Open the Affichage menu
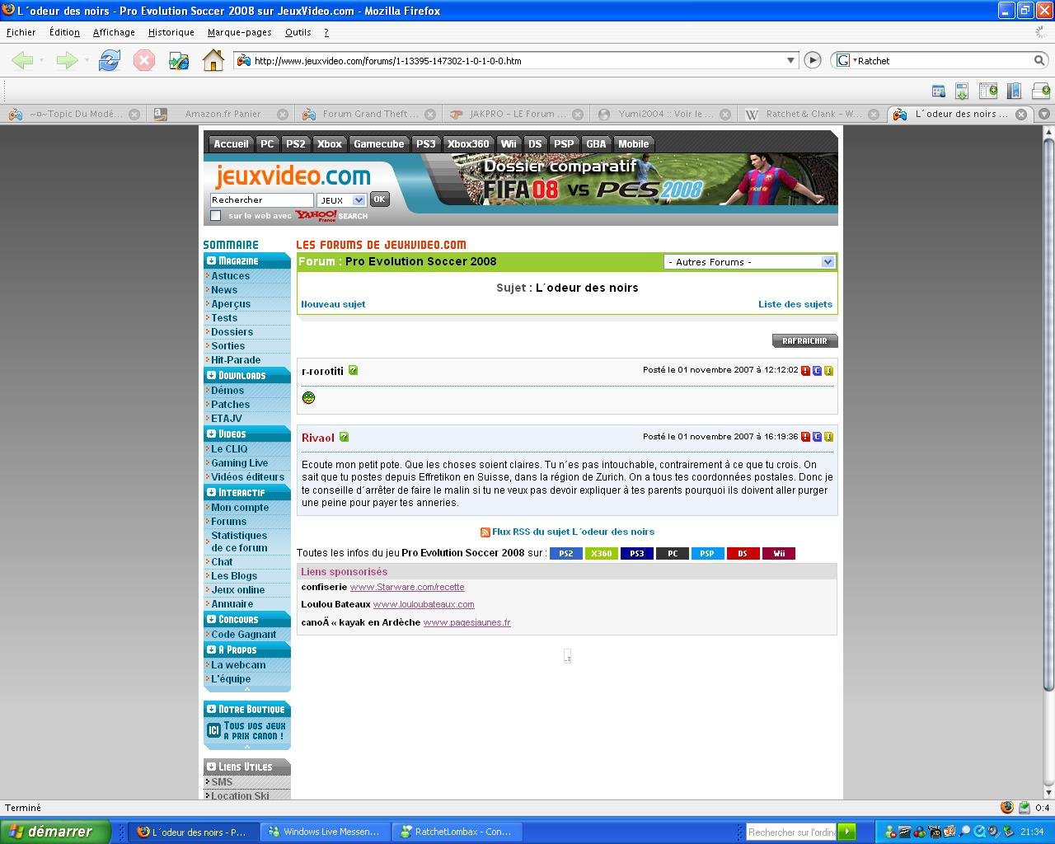Image resolution: width=1055 pixels, height=844 pixels. [114, 32]
